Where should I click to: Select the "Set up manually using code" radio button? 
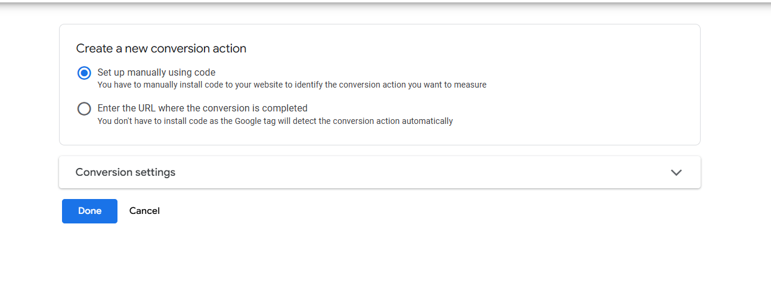[x=84, y=73]
